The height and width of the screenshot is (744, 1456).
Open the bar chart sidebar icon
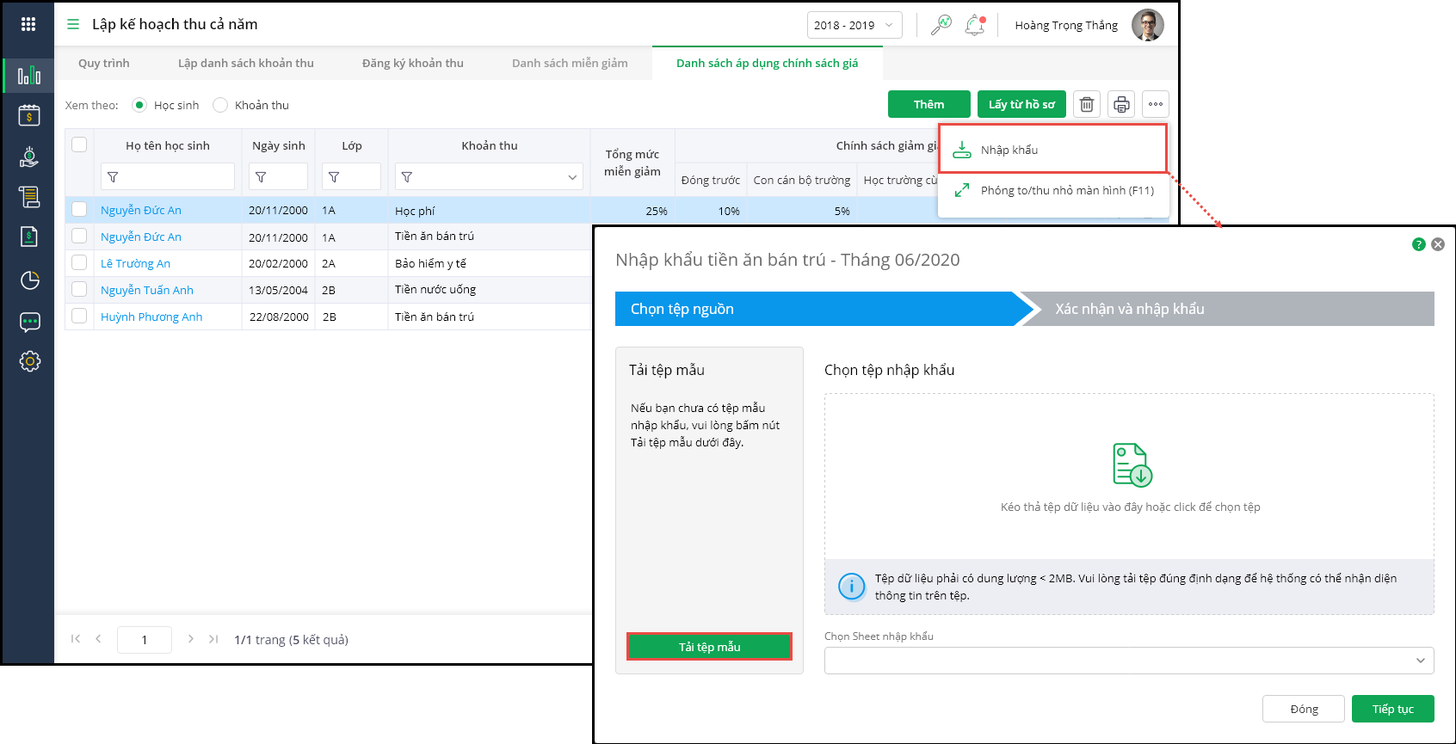pos(29,76)
